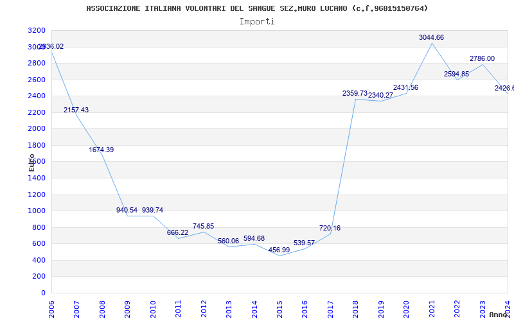
Task: Select the 2023 year tick label
Action: pos(483,309)
